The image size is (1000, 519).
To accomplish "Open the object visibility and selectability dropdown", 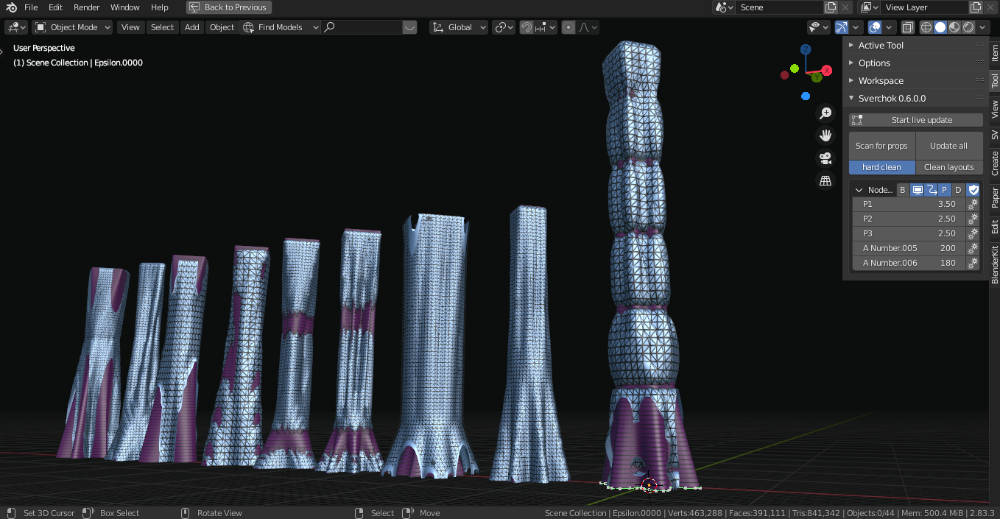I will coord(819,27).
